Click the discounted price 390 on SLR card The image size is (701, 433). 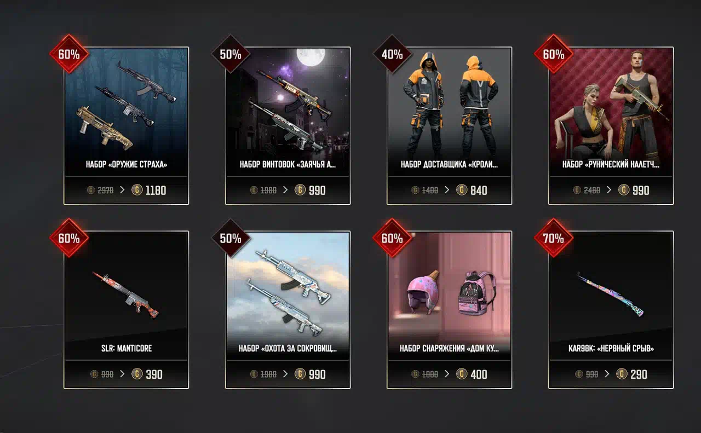(154, 374)
